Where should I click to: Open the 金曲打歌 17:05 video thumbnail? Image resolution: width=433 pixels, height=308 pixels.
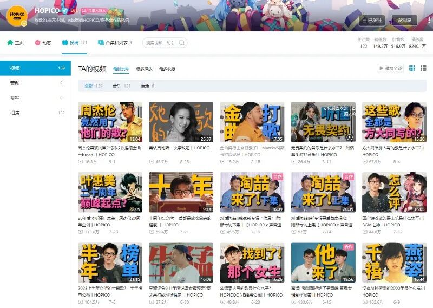tap(252, 122)
